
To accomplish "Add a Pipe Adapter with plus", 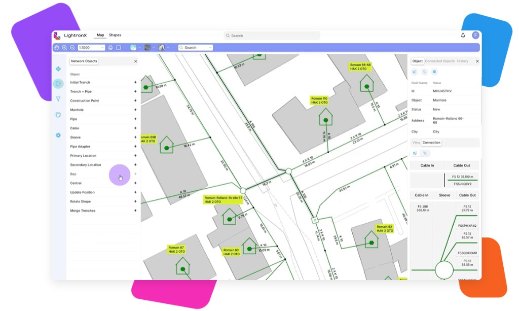I will (135, 147).
